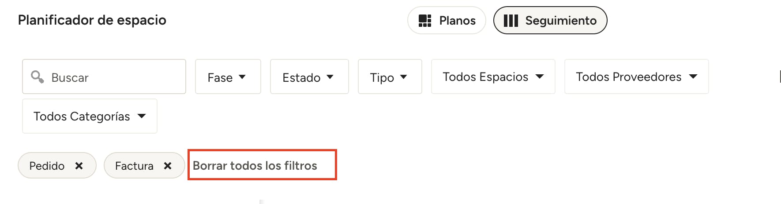Viewport: 781px width, 204px height.
Task: Switch to the Planos view
Action: click(447, 20)
